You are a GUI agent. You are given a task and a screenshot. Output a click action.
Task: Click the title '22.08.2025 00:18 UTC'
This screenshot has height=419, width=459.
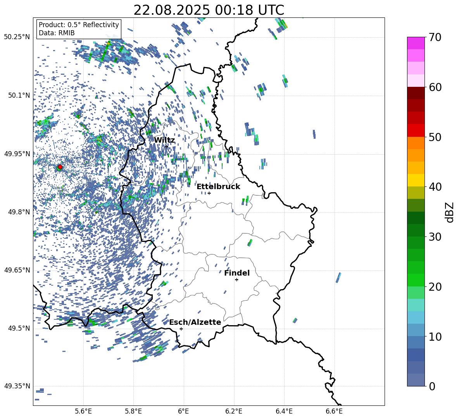coord(209,10)
